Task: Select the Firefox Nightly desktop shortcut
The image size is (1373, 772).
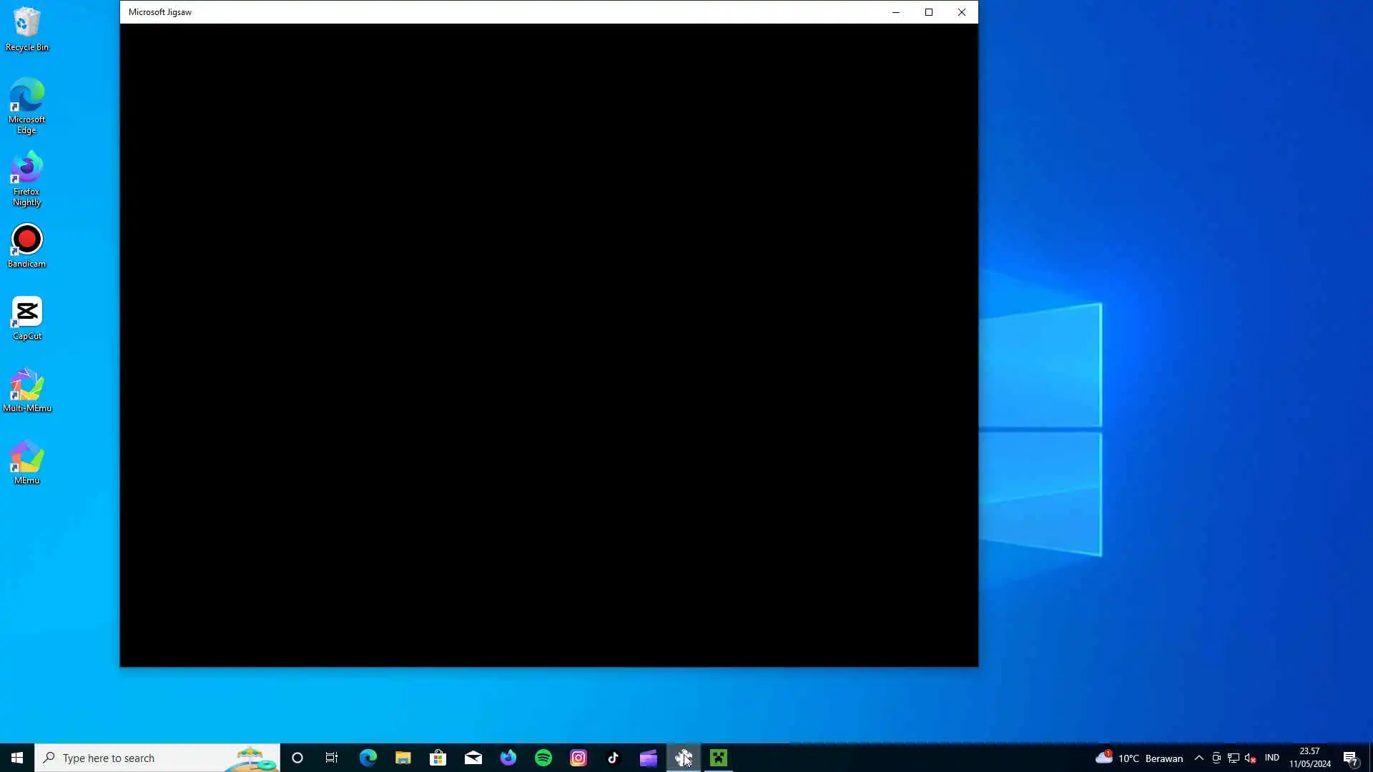Action: [x=27, y=179]
